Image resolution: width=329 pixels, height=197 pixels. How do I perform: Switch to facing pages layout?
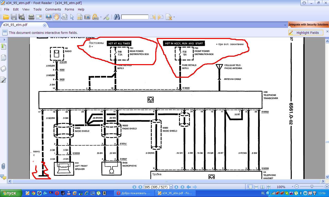tap(262, 187)
